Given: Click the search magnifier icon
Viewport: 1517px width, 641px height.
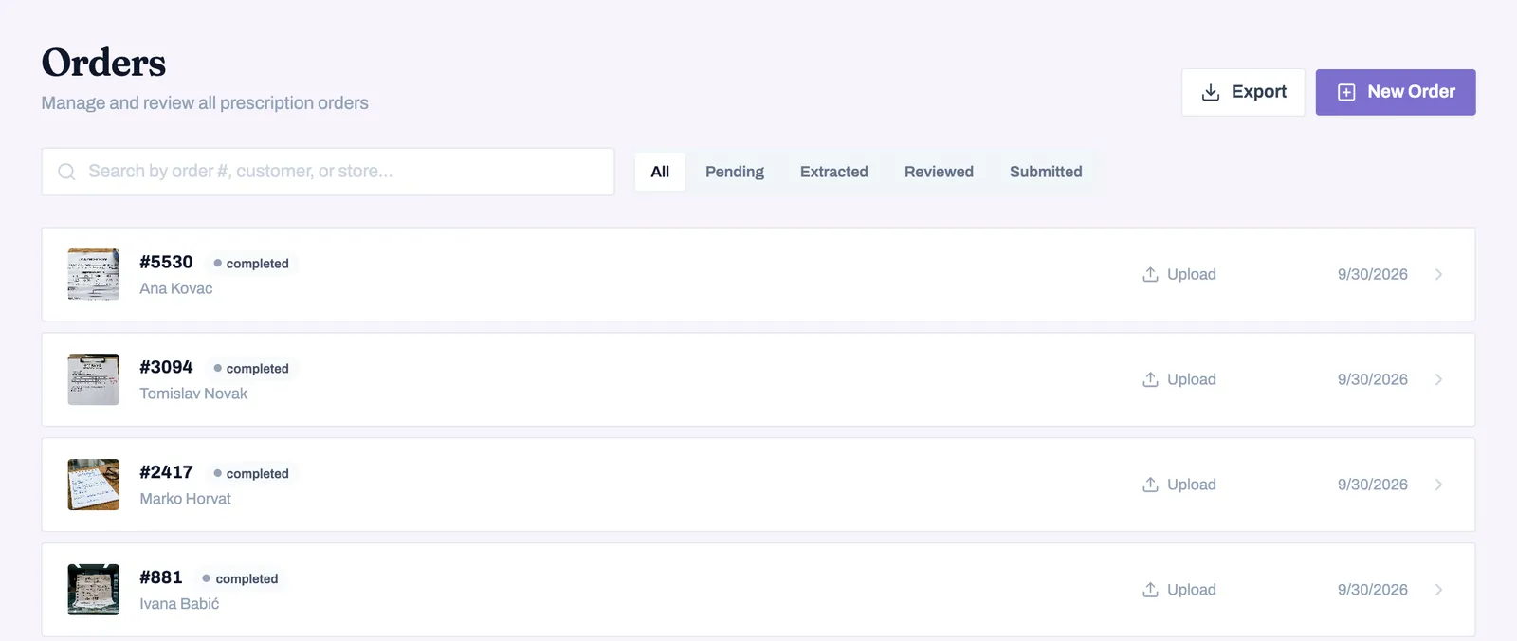Looking at the screenshot, I should pos(66,172).
